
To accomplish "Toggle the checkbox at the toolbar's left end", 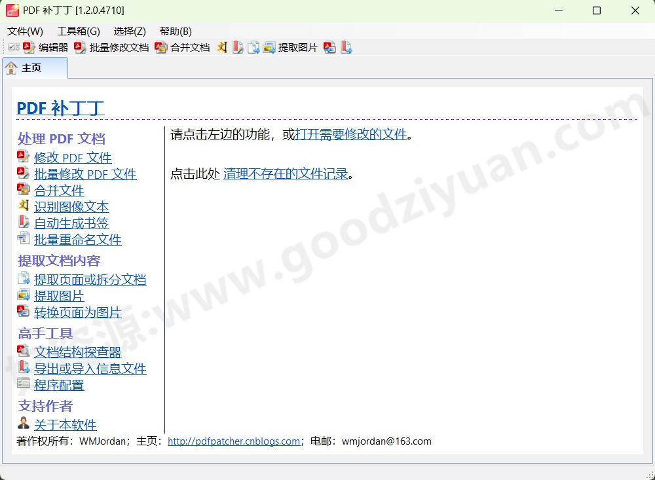I will (x=12, y=46).
